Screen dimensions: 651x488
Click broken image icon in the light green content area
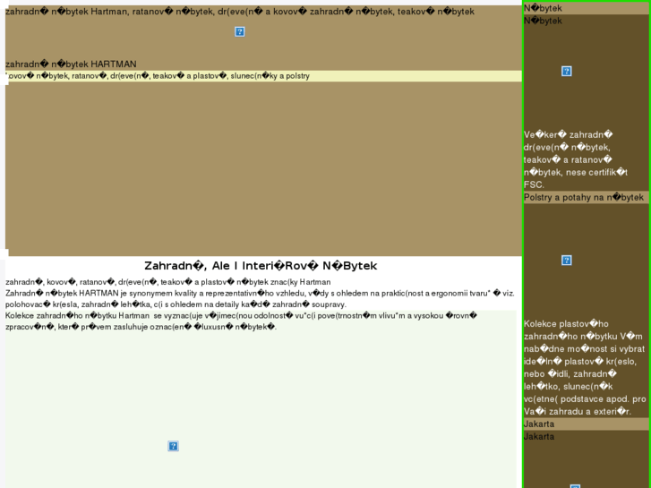tap(173, 446)
